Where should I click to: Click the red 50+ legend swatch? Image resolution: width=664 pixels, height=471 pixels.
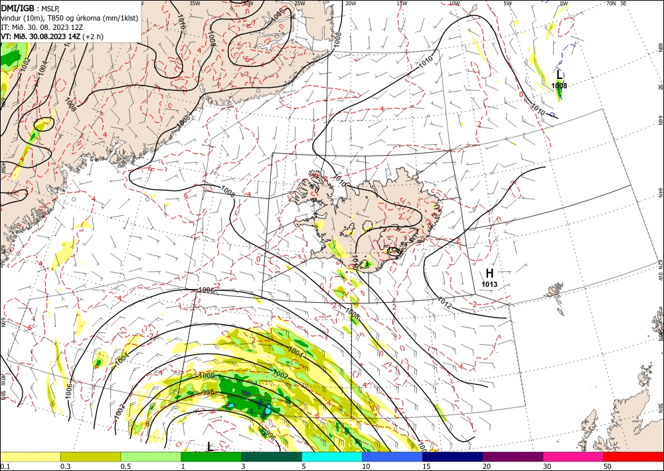point(633,456)
